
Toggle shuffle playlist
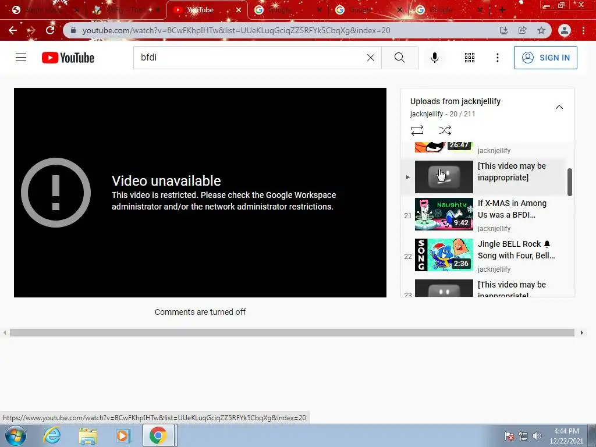(445, 130)
